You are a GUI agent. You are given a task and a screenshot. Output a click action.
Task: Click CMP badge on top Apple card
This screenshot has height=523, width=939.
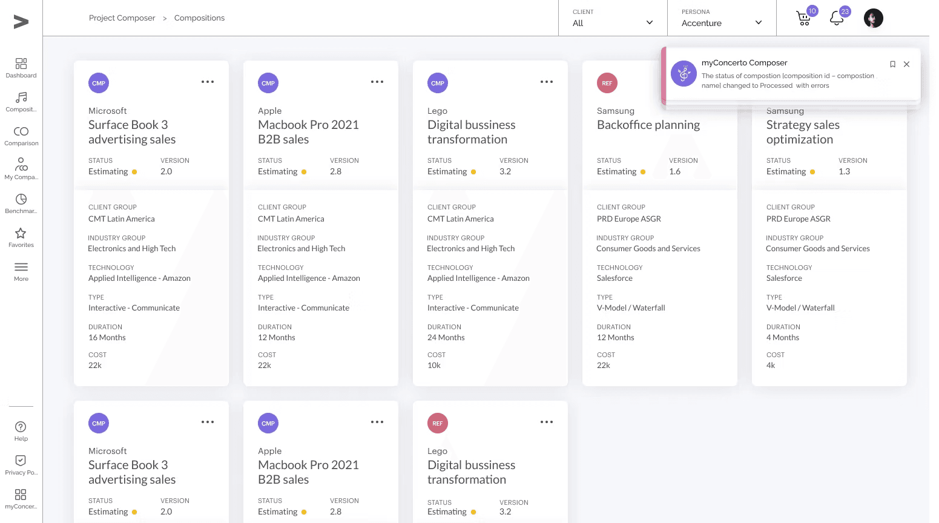point(268,83)
